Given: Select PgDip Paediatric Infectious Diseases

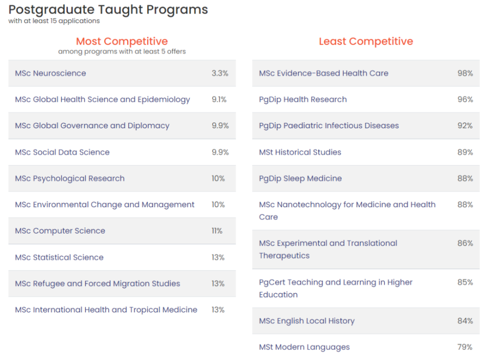Looking at the screenshot, I should click(329, 125).
